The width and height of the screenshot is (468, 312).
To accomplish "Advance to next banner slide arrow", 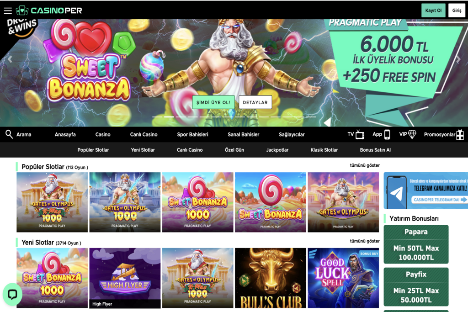I will point(458,59).
